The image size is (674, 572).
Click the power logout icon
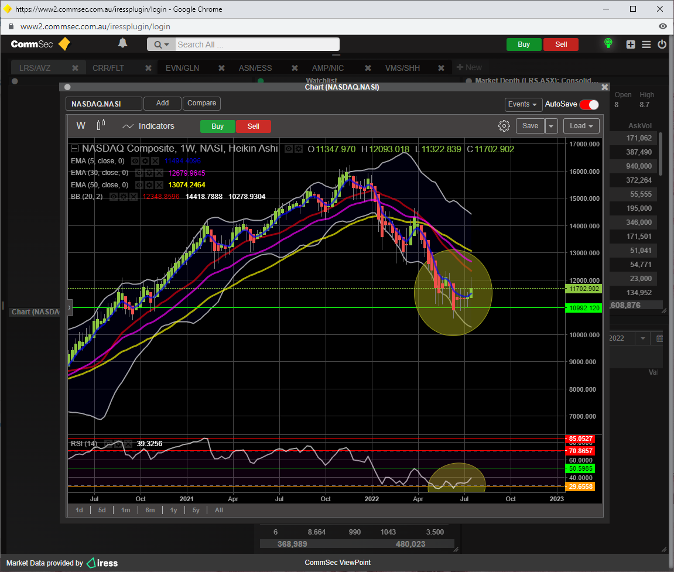pyautogui.click(x=662, y=44)
